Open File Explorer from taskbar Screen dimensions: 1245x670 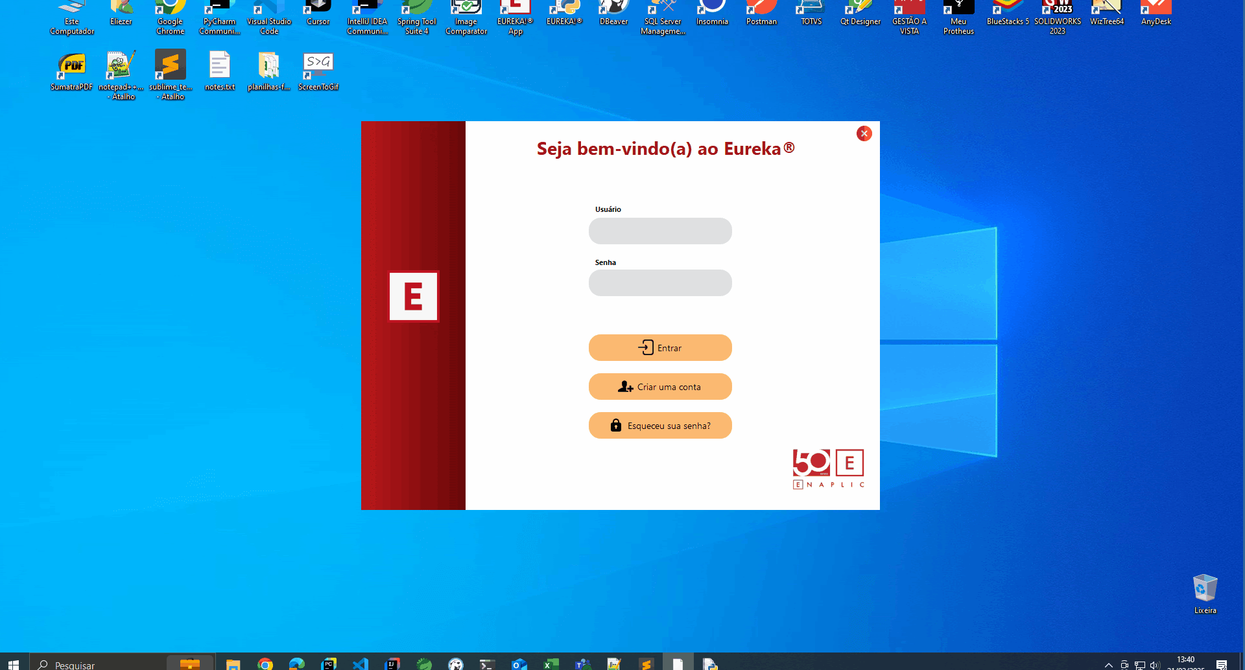(233, 664)
